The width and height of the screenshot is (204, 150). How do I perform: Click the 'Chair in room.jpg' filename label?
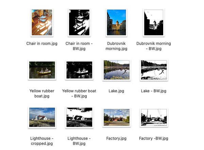click(42, 43)
